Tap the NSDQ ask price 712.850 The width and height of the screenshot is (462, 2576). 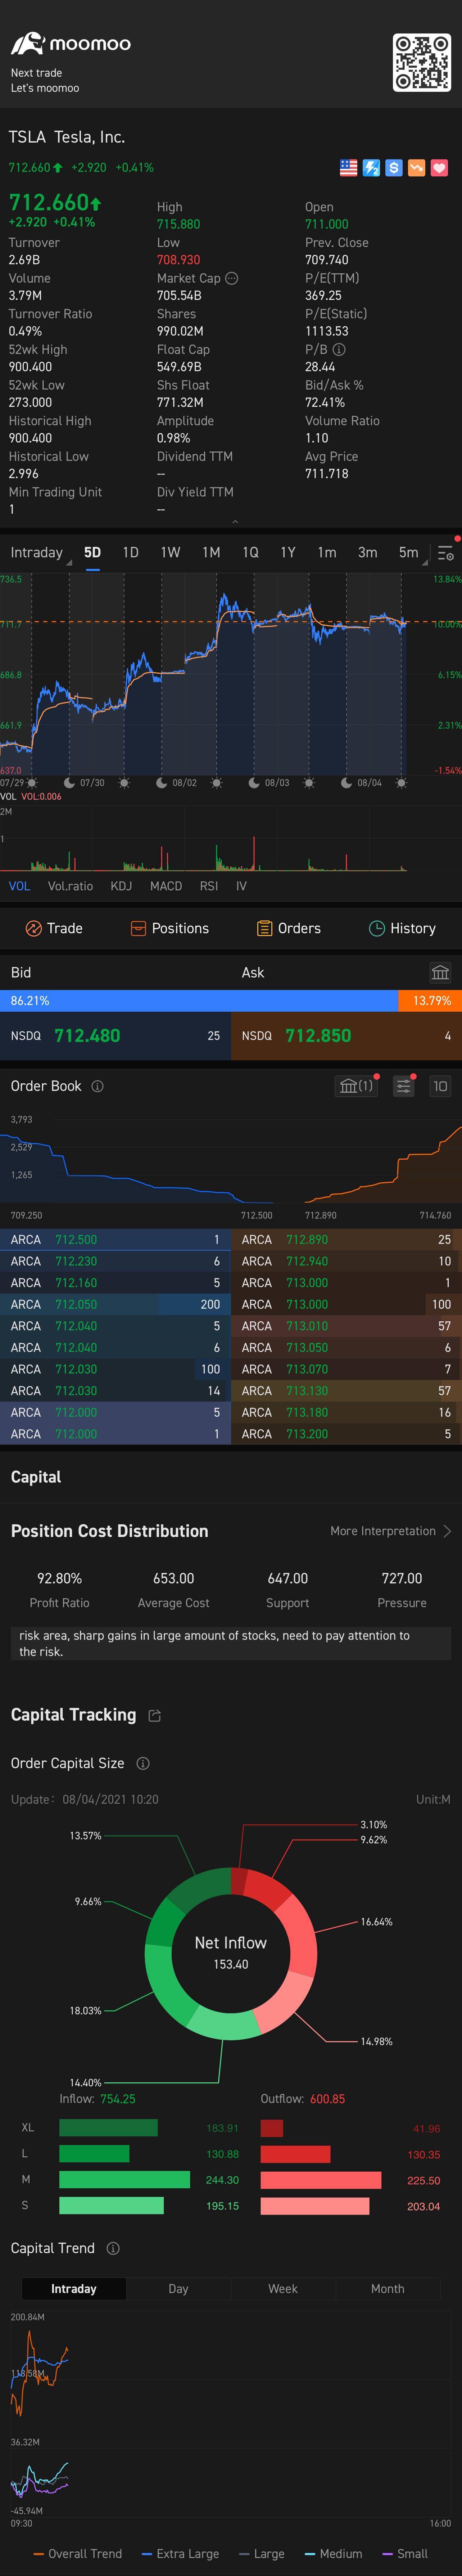[318, 1036]
